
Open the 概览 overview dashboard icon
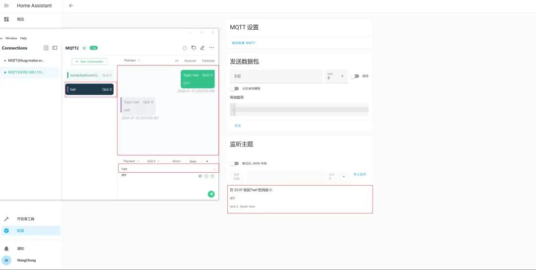[x=6, y=19]
